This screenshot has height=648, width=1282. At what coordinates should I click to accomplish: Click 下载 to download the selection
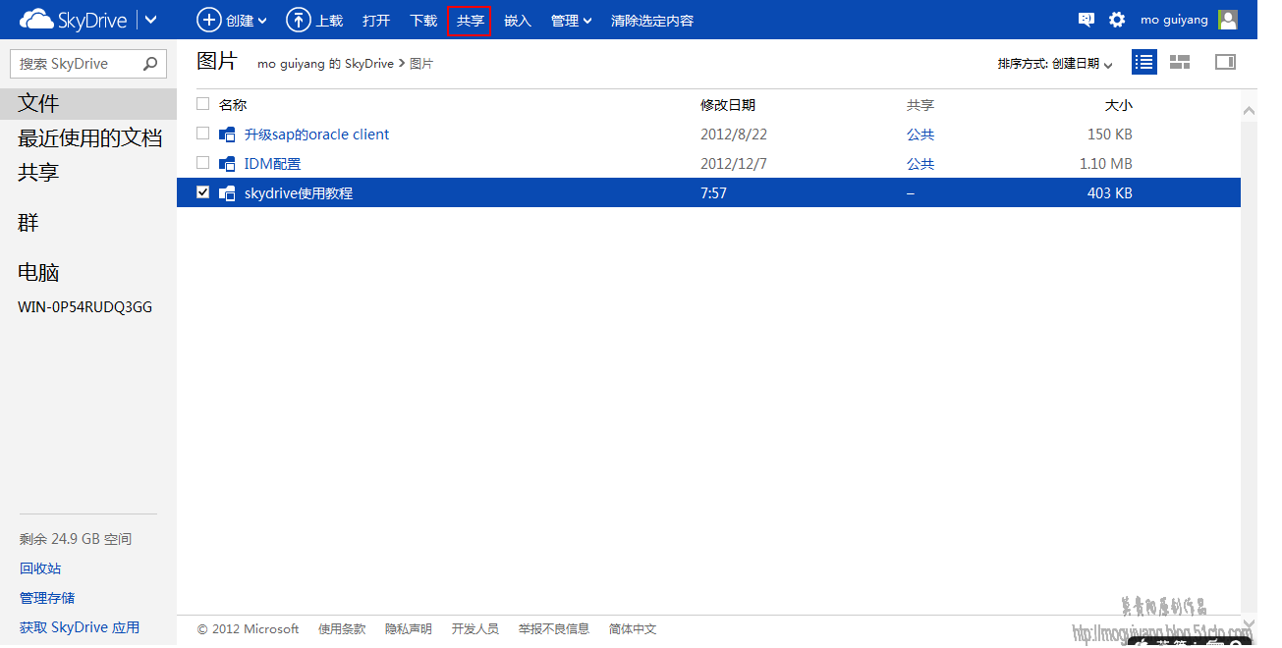pyautogui.click(x=423, y=21)
